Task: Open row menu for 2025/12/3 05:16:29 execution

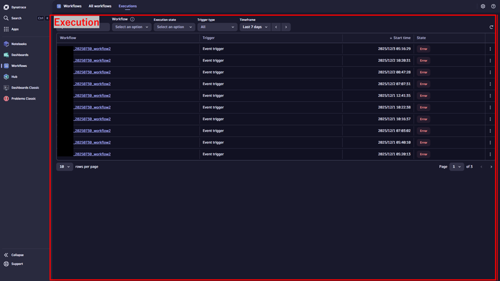Action: [x=490, y=49]
